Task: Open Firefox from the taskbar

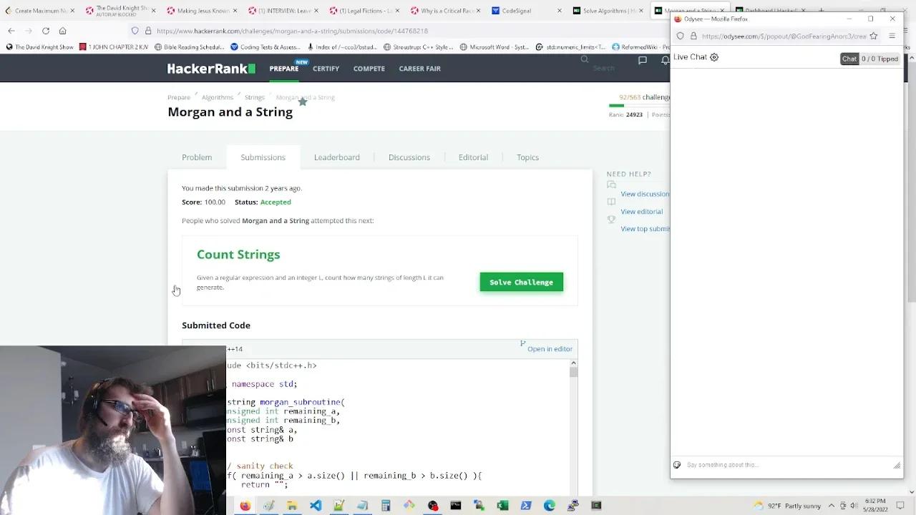Action: pyautogui.click(x=245, y=506)
